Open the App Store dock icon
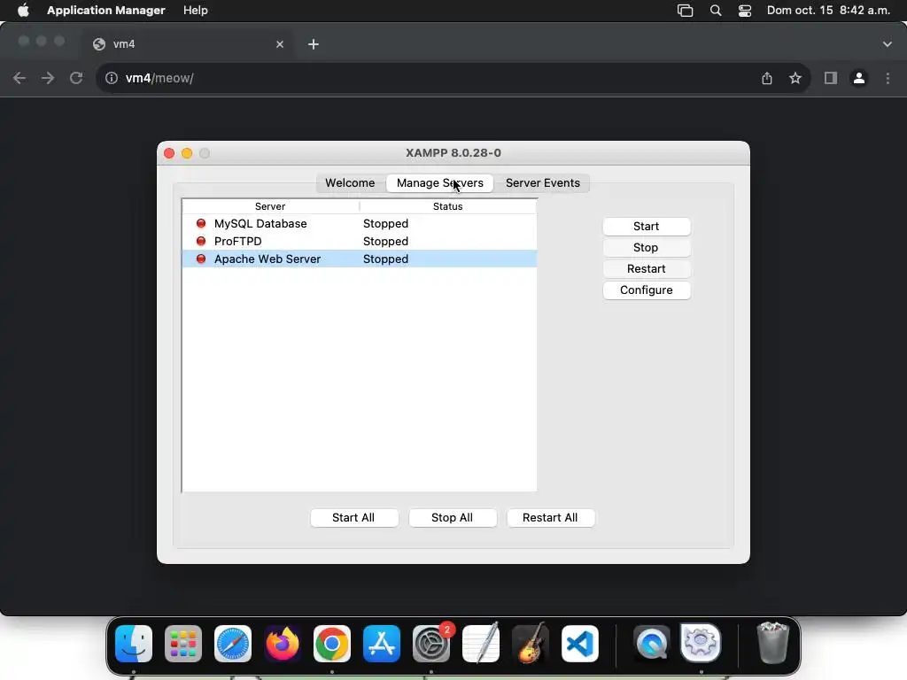907x680 pixels. click(x=382, y=644)
